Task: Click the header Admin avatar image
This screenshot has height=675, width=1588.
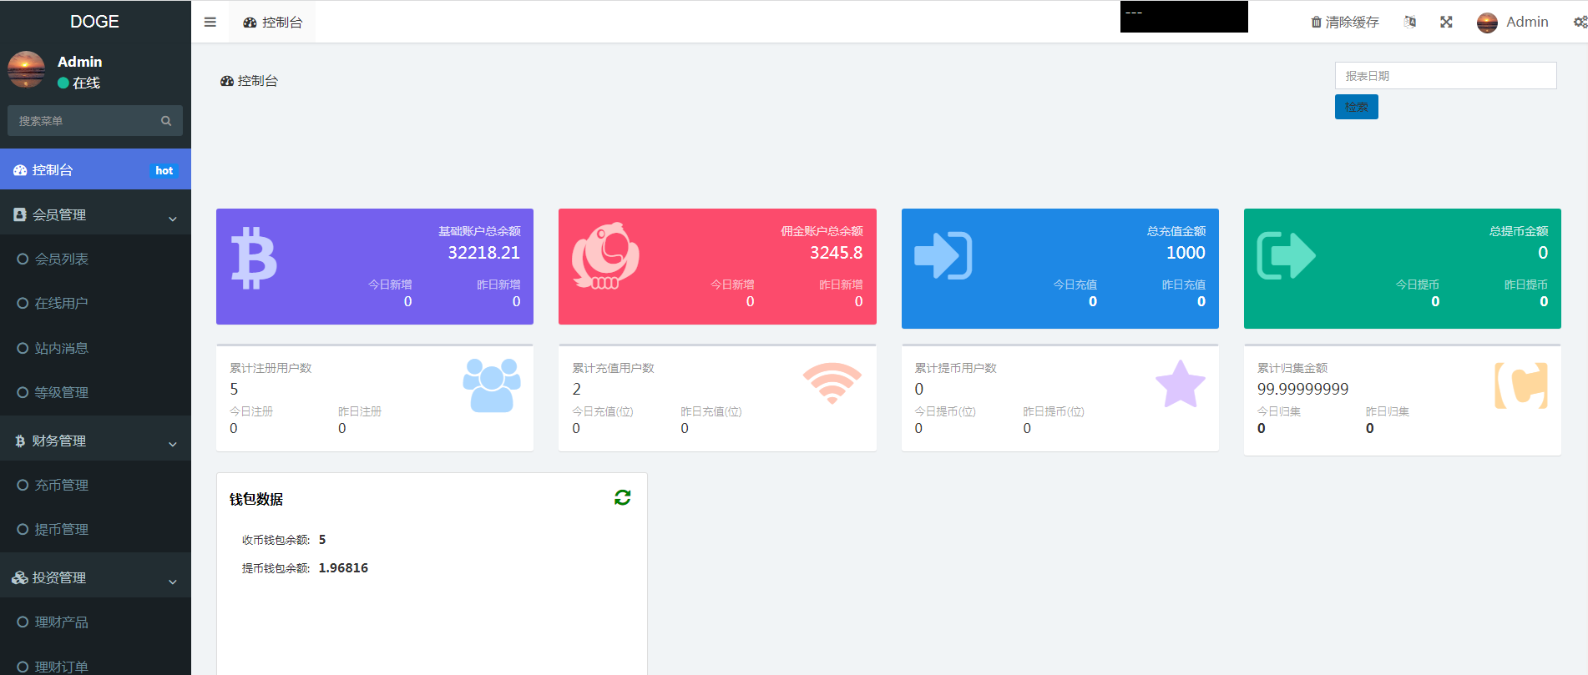Action: (x=1487, y=23)
